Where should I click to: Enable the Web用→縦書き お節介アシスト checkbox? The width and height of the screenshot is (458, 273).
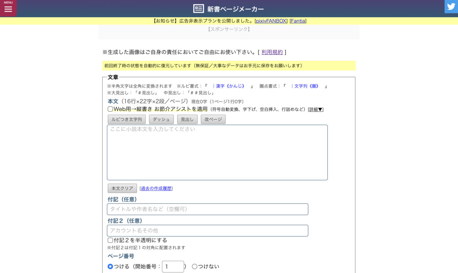click(x=110, y=109)
